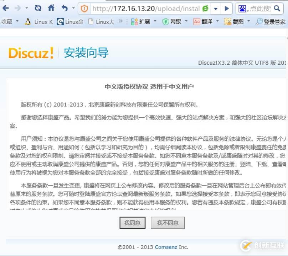Show more bookmarks via the » chevron
Screen dimensions: 288x256
[x=120, y=21]
